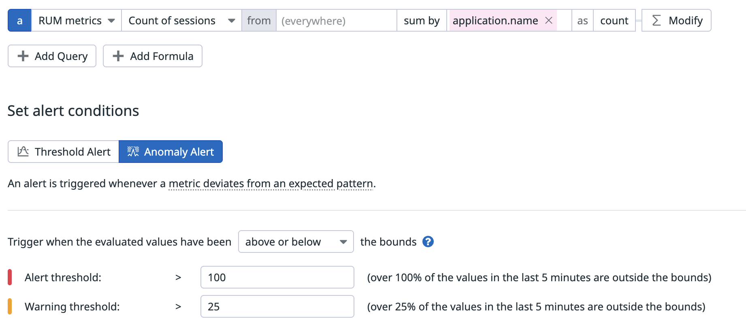Screen dimensions: 746x325
Task: Click the red Alert threshold color marker
Action: (x=10, y=278)
